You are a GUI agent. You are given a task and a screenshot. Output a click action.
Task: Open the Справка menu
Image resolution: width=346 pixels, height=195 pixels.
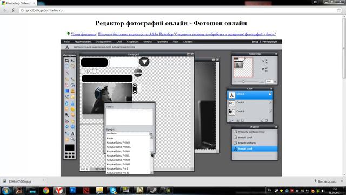pos(188,42)
